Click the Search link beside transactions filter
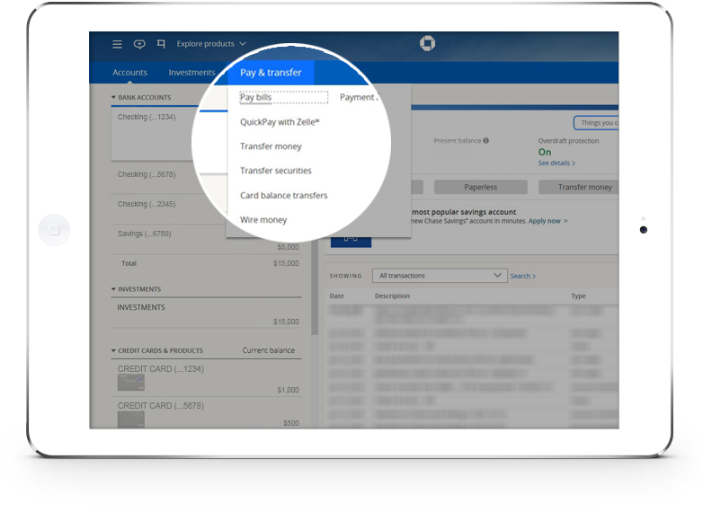 (x=522, y=276)
